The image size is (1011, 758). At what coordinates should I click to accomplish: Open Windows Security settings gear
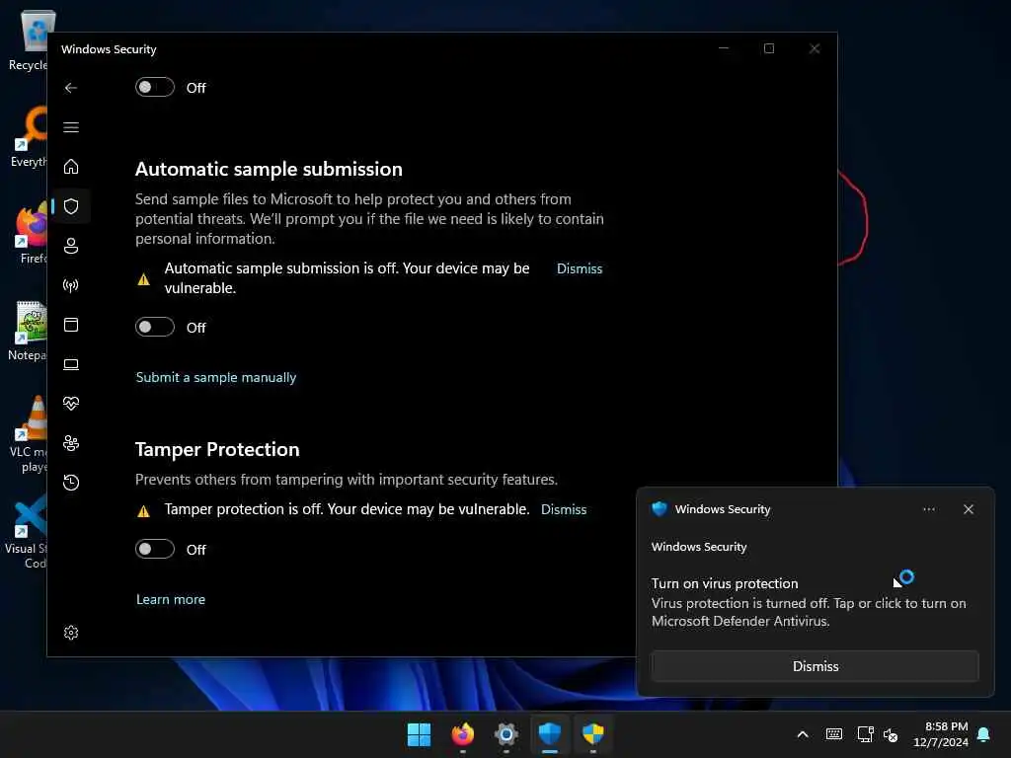coord(71,633)
